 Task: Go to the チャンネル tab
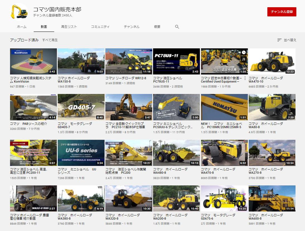132,27
